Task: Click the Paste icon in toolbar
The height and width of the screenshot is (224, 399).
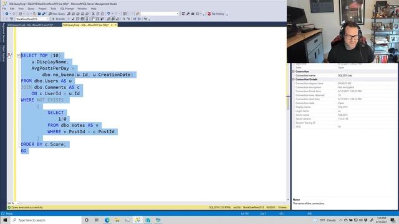Action: (x=102, y=14)
